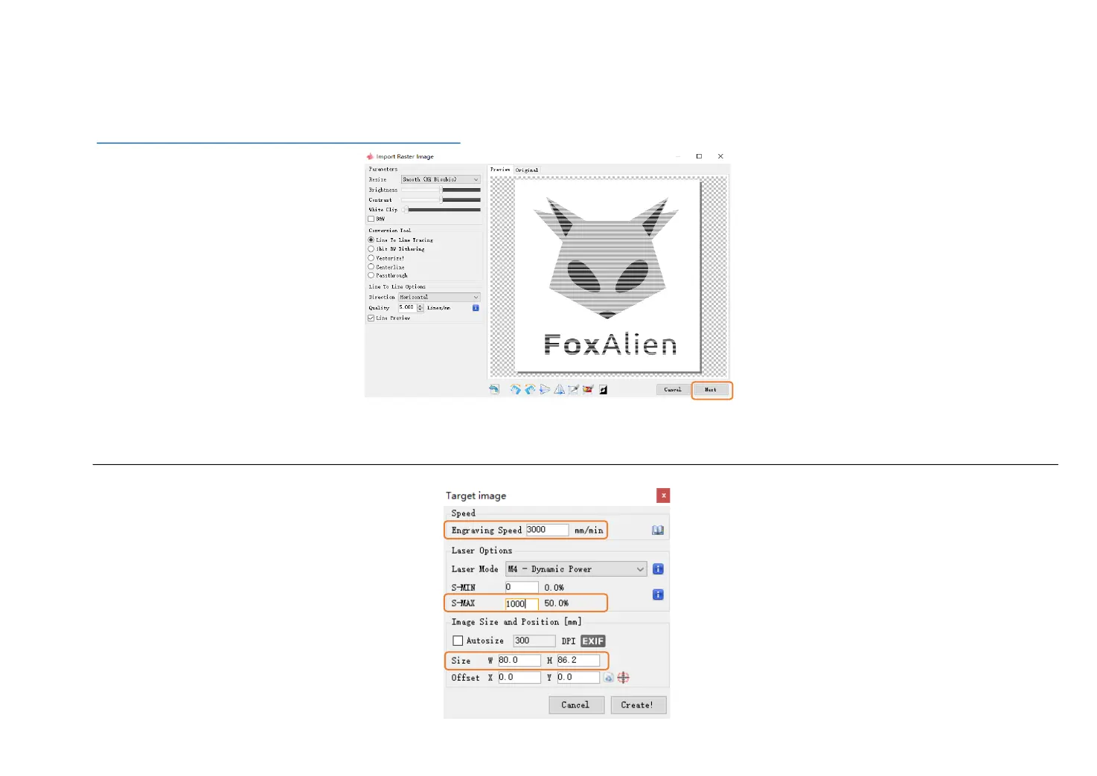The height and width of the screenshot is (776, 1097).
Task: Open the Laser Mode dropdown
Action: point(577,569)
